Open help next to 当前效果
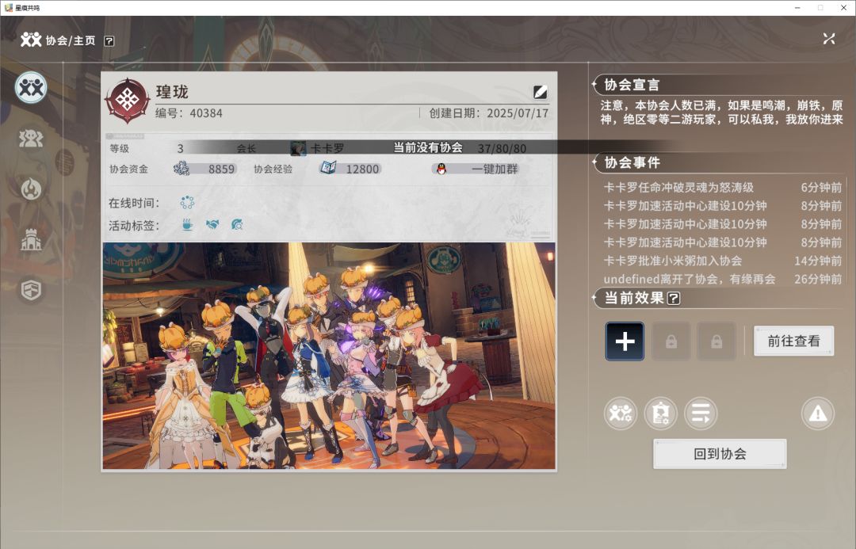The height and width of the screenshot is (549, 856). (x=674, y=299)
